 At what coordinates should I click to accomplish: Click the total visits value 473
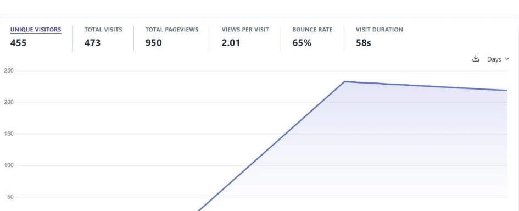[92, 43]
